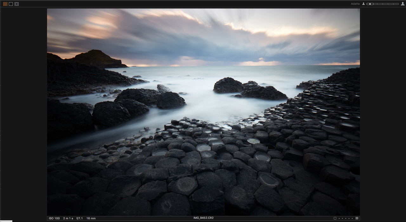Viewport: 406px width, 222px height.
Task: Click the large person icon right of the zoom slider
Action: pyautogui.click(x=403, y=4)
